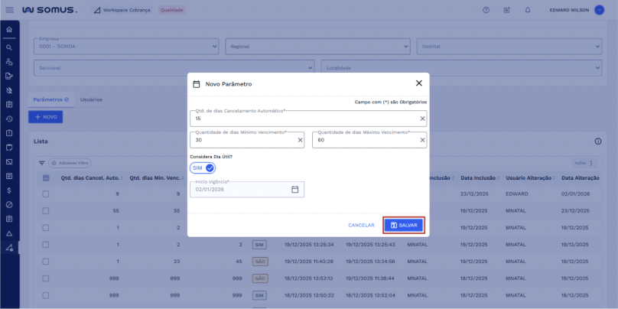618x309 pixels.
Task: Close the Novo Parâmetro dialog
Action: pyautogui.click(x=418, y=83)
